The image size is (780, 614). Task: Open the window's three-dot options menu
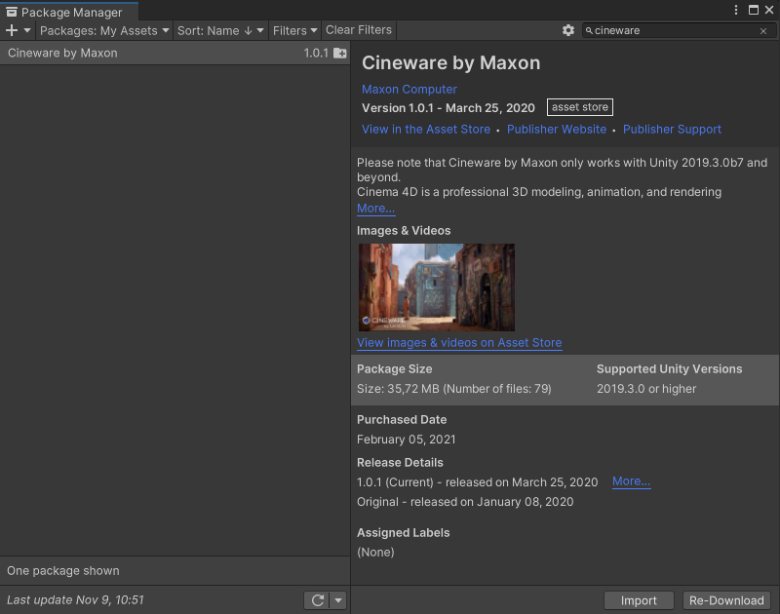pos(736,10)
